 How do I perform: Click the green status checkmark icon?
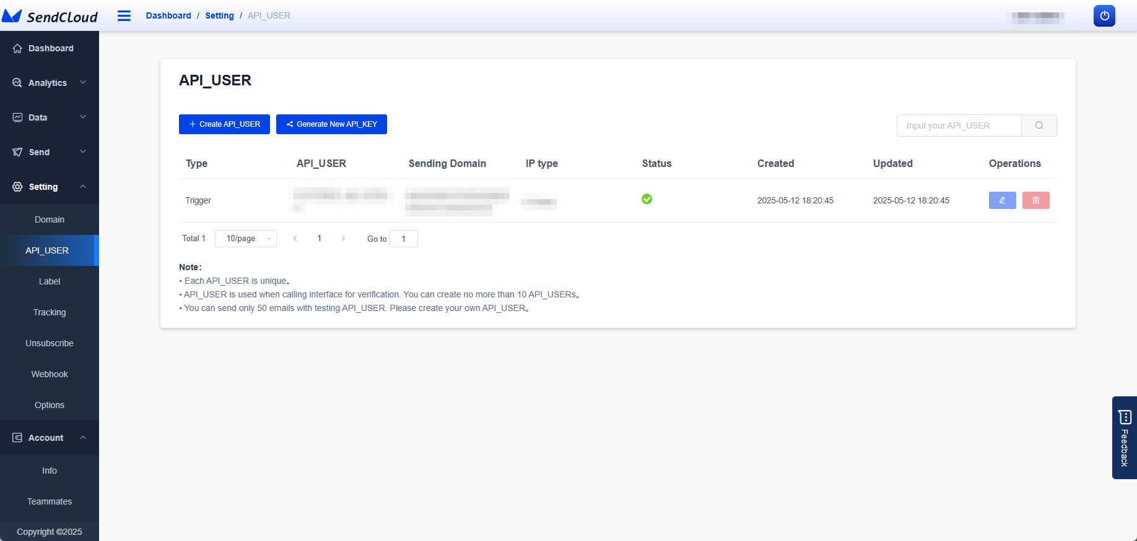point(647,199)
